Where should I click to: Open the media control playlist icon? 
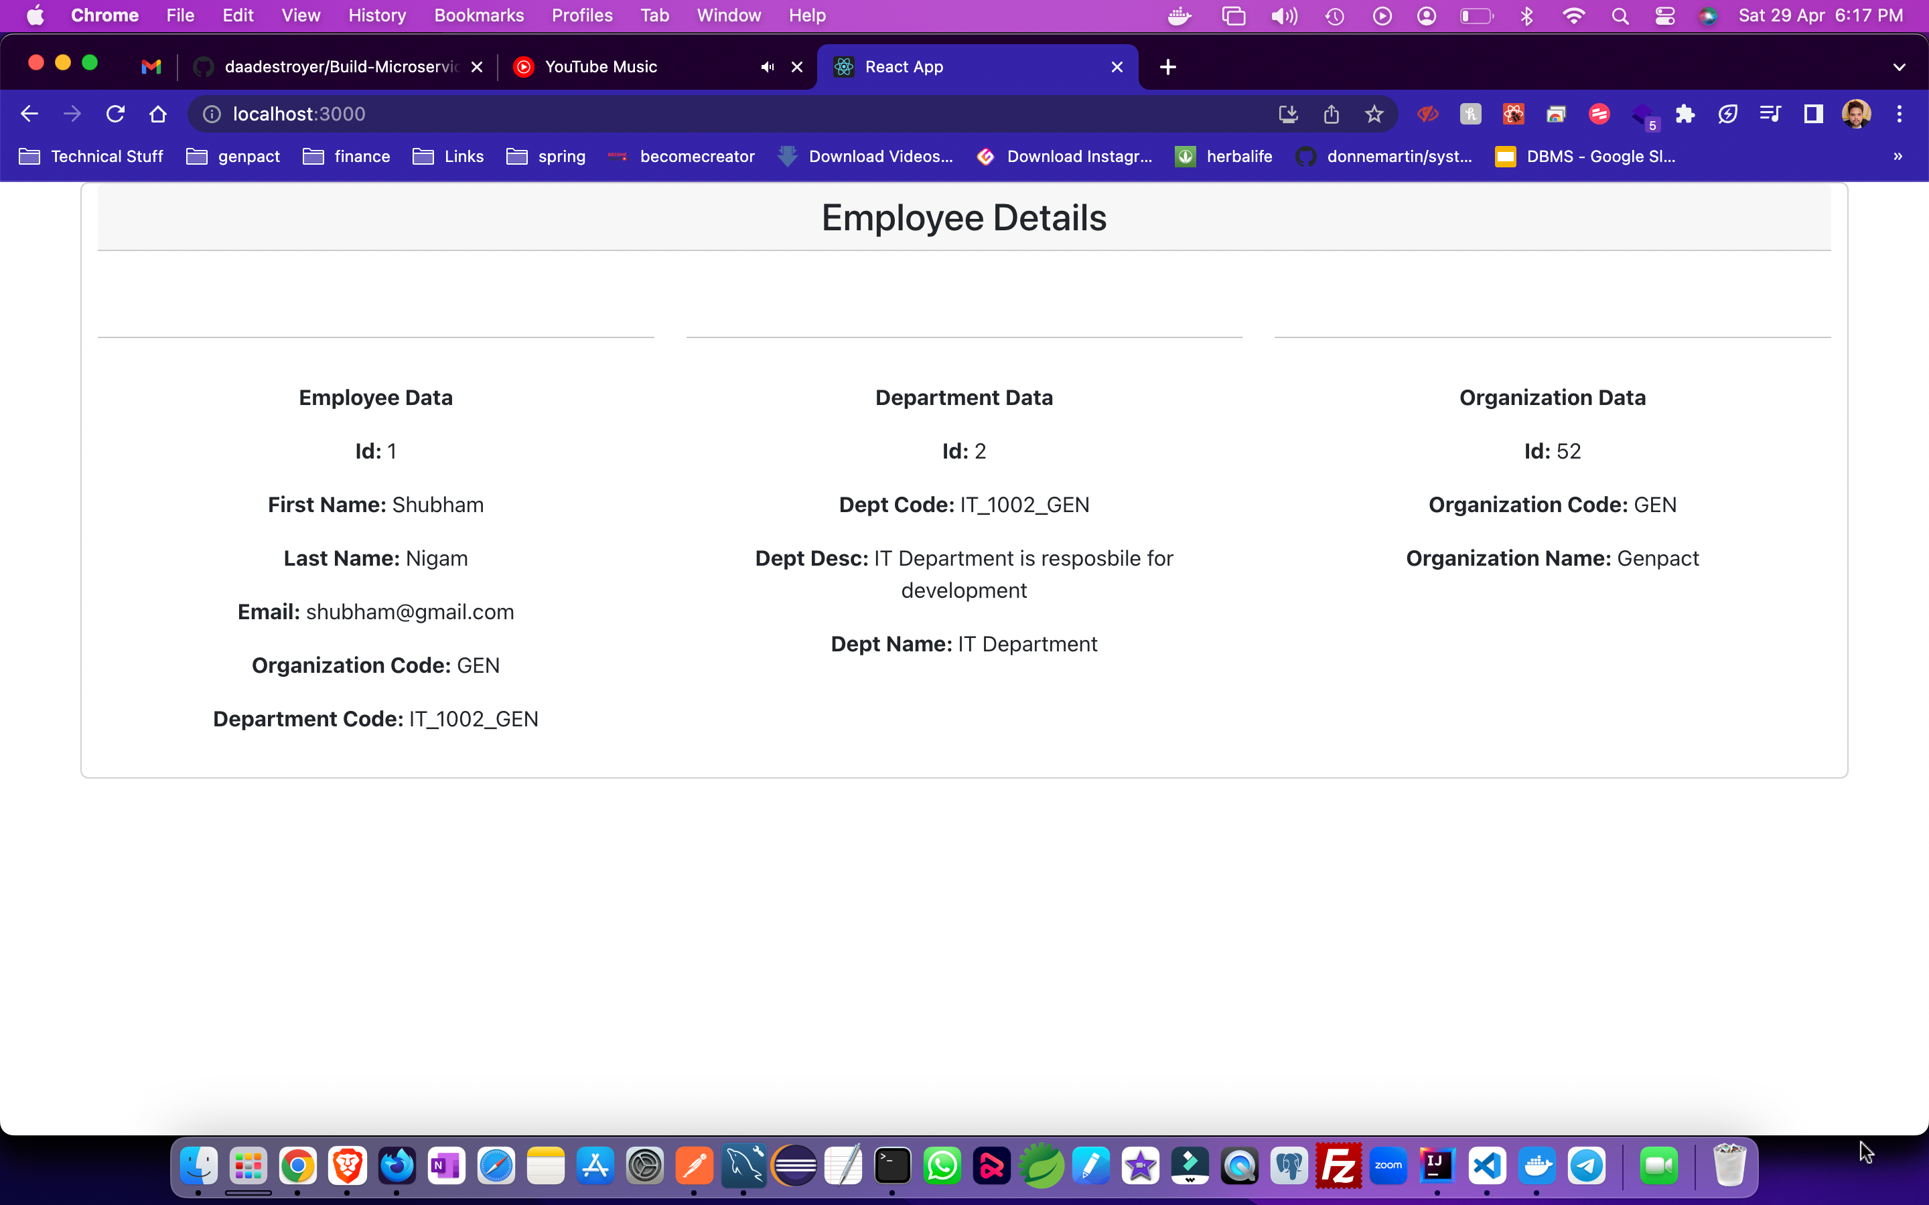pos(1770,114)
